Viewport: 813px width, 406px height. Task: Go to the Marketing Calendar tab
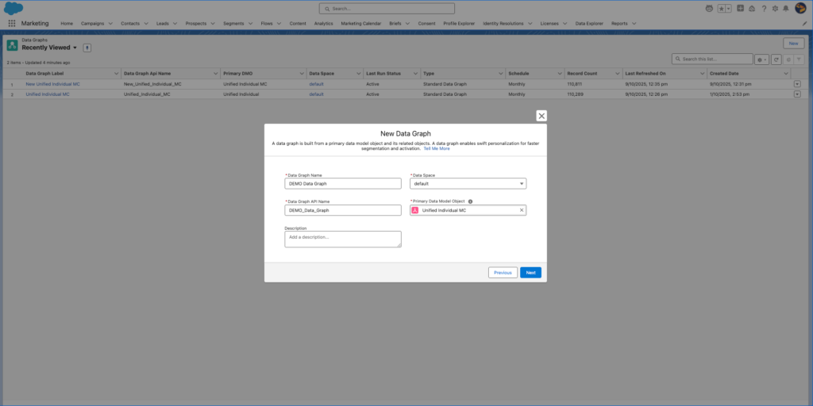(x=361, y=24)
